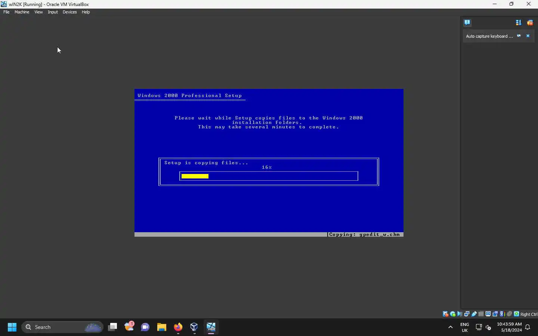This screenshot has width=538, height=336.
Task: Open the File menu
Action: tap(6, 12)
